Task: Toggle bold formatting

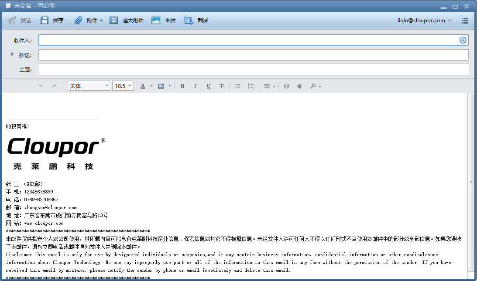Action: coord(182,86)
